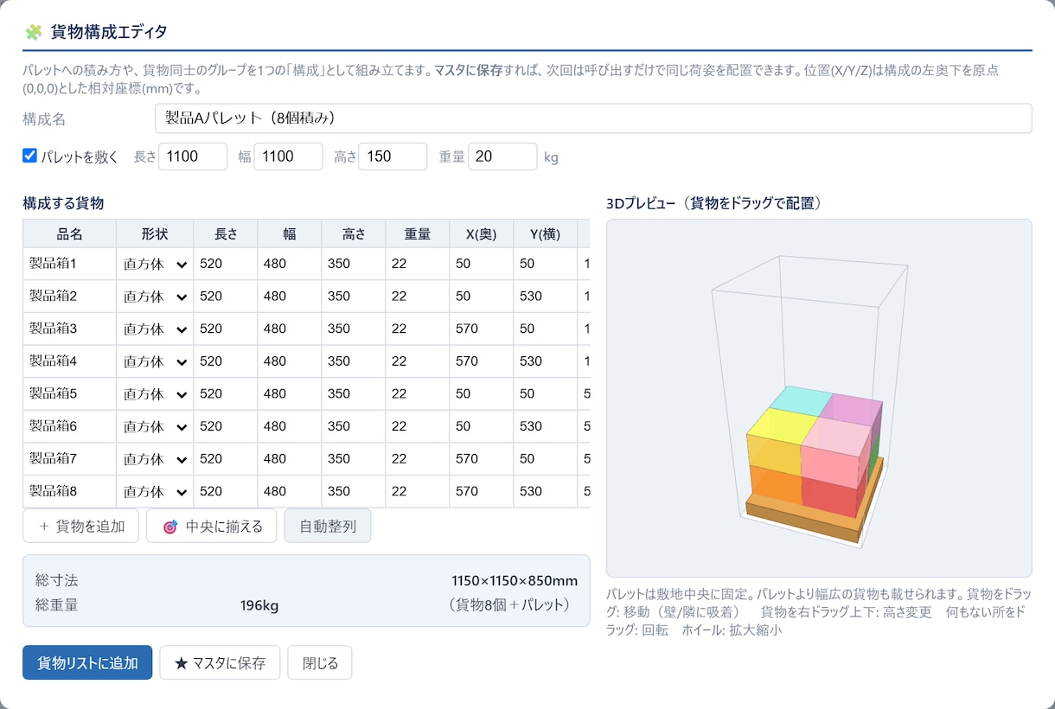This screenshot has height=709, width=1055.
Task: Open the 形状 dropdown for 製品箱5
Action: (155, 393)
